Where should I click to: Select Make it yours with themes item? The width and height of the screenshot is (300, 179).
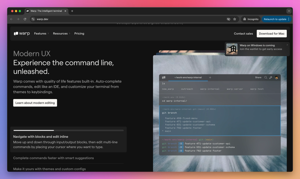[x=49, y=169]
